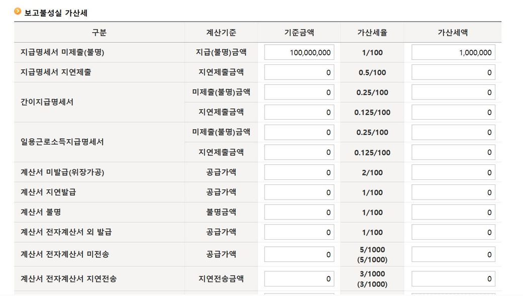Click 계산서 전자계산서 지연전송 기준금액 field
Screen dimensions: 523x296
299,278
